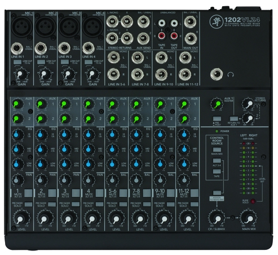Click the channel 1 LEVEL knob
Screen dimensions: 278x255
coord(21,218)
